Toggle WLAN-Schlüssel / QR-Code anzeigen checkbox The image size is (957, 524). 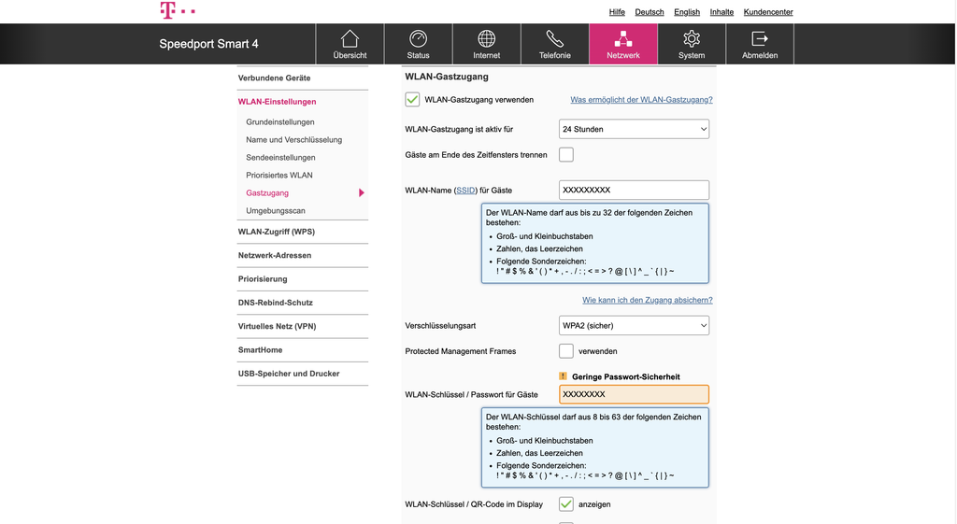click(566, 504)
